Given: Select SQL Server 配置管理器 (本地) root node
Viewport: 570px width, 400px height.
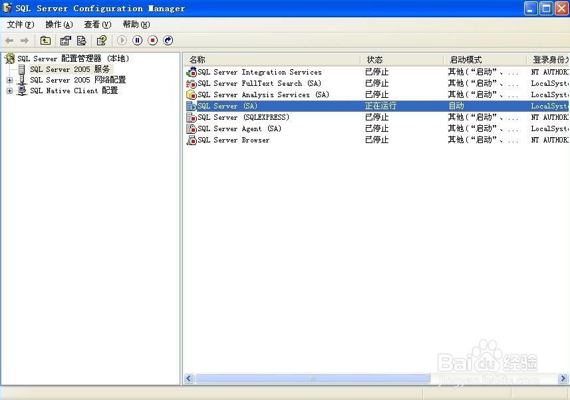Looking at the screenshot, I should tap(73, 59).
